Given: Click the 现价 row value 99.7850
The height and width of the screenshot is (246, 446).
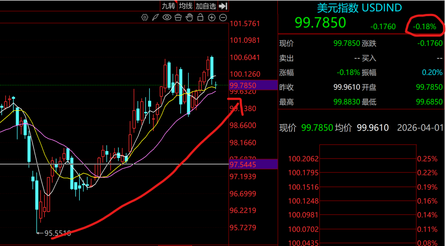Looking at the screenshot, I should (347, 44).
